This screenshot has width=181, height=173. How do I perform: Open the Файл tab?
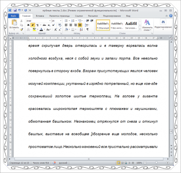click(14, 16)
